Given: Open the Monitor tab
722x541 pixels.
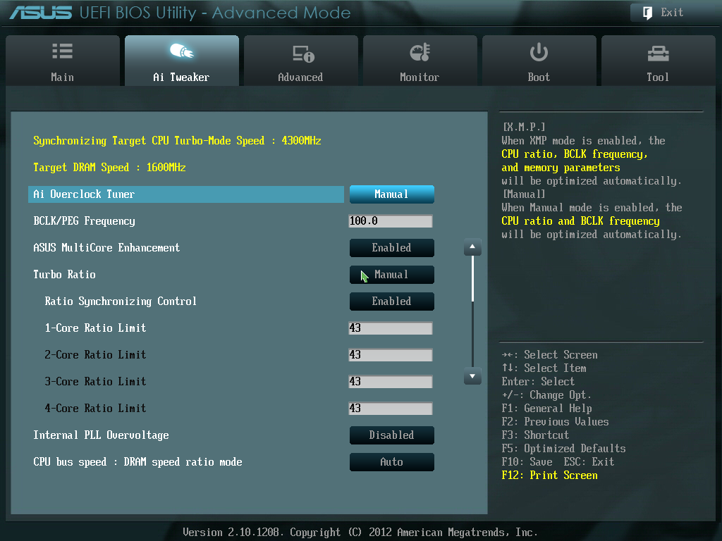Looking at the screenshot, I should point(420,61).
